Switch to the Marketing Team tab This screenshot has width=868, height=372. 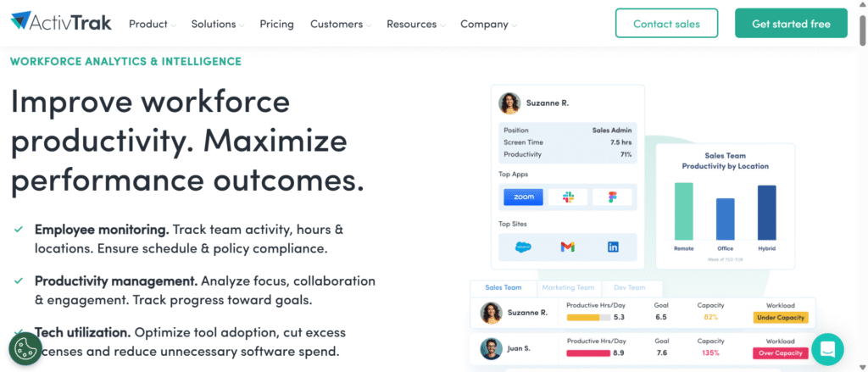pos(569,288)
